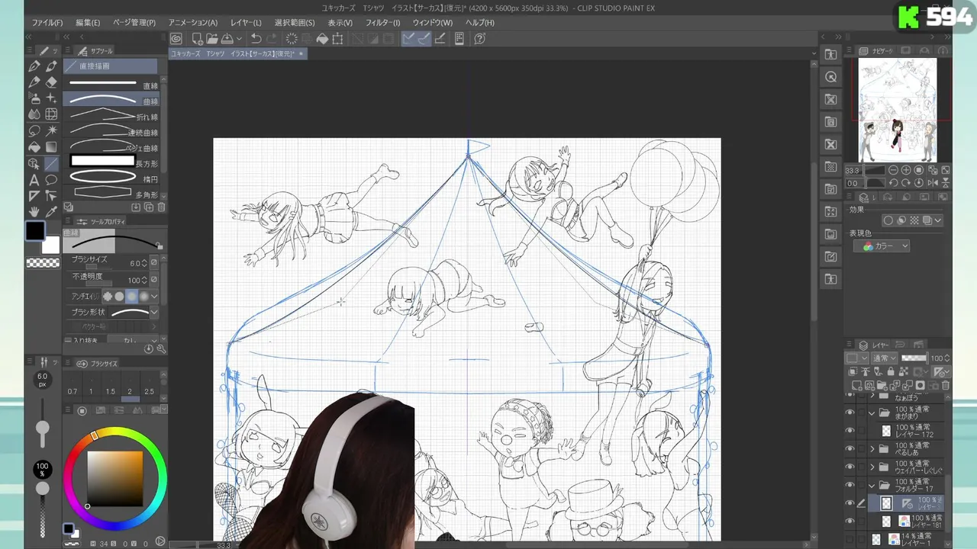Screen dimensions: 977x549
Task: Click the Undo arrow in command bar
Action: (x=256, y=39)
